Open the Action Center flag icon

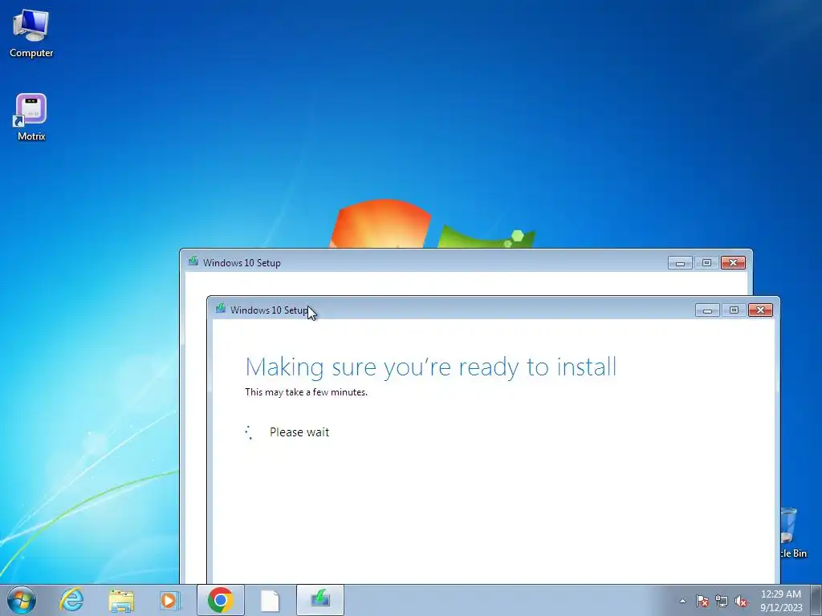click(702, 601)
